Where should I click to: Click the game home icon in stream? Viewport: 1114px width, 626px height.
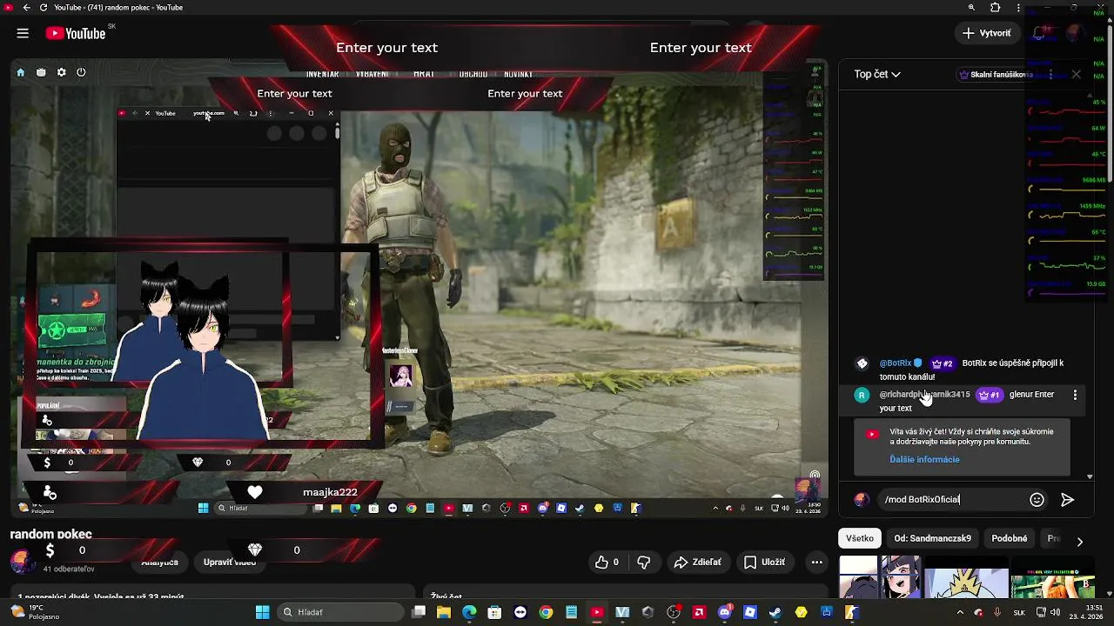20,72
